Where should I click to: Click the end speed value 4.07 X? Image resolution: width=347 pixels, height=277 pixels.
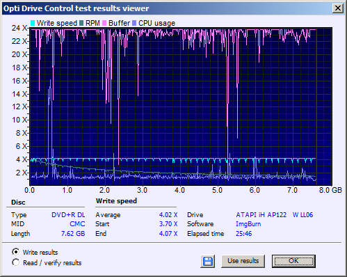coord(168,233)
